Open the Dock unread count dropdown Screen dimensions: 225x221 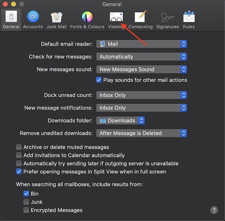(142, 95)
